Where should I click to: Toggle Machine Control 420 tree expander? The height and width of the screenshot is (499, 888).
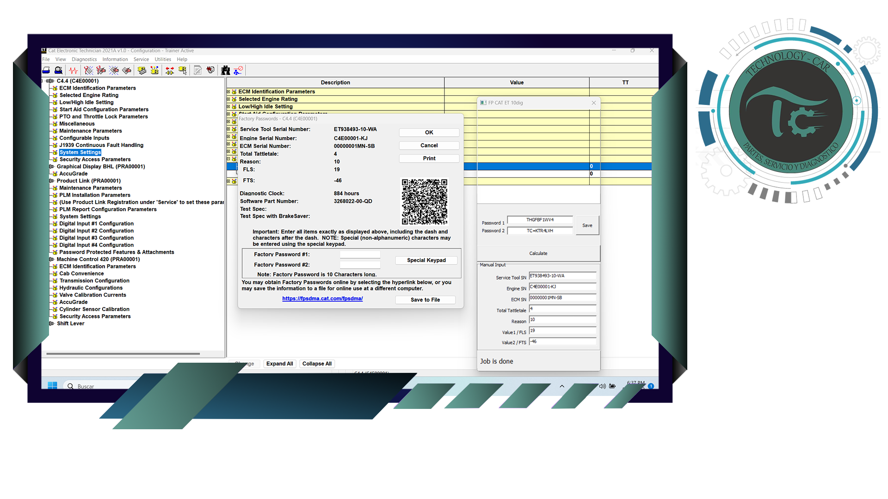point(51,259)
